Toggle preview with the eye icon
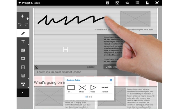Image resolution: width=179 pixels, height=109 pixels. tap(127, 3)
